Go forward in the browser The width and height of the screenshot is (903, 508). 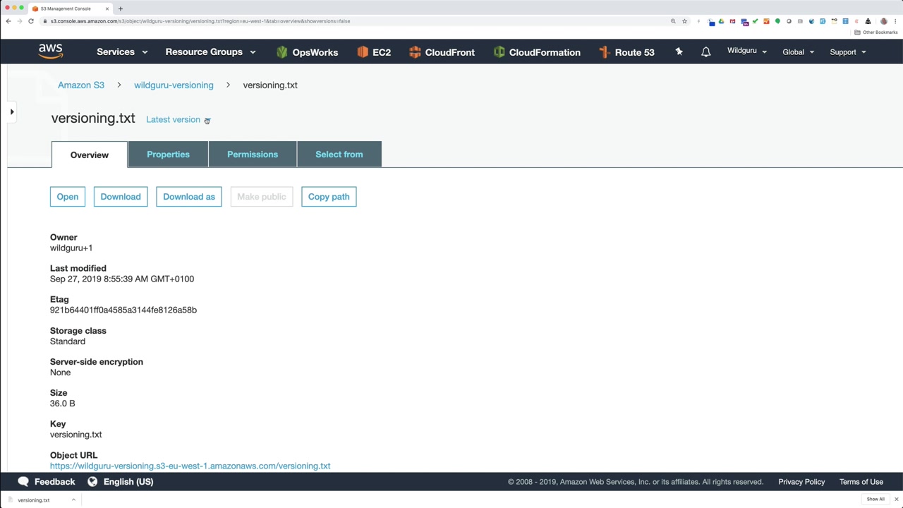click(20, 21)
